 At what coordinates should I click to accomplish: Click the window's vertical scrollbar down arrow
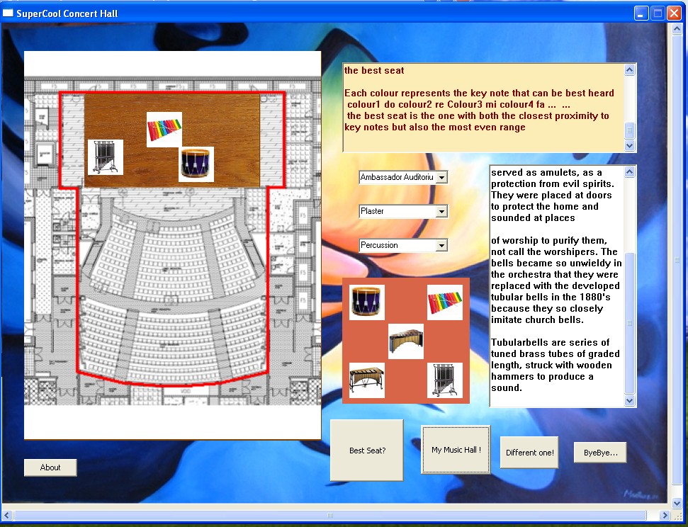[x=677, y=504]
